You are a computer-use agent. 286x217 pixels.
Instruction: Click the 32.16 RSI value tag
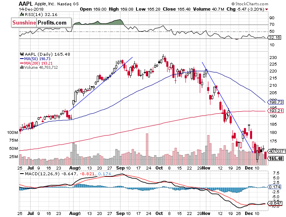[x=274, y=38]
